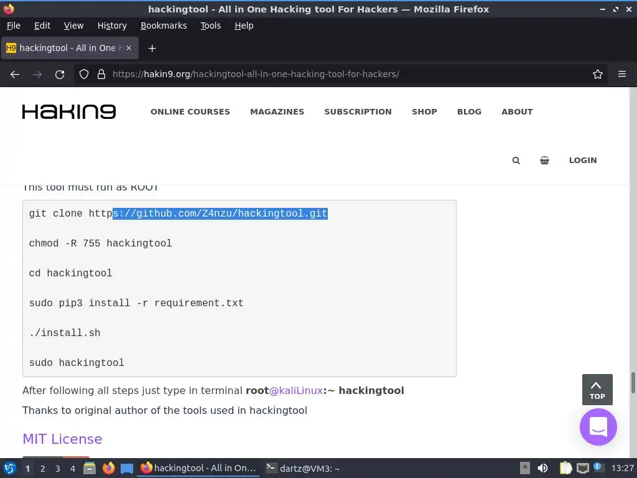Screen dimensions: 637x478
Task: Select the hackingtool Firefox taskbar entry
Action: (198, 468)
